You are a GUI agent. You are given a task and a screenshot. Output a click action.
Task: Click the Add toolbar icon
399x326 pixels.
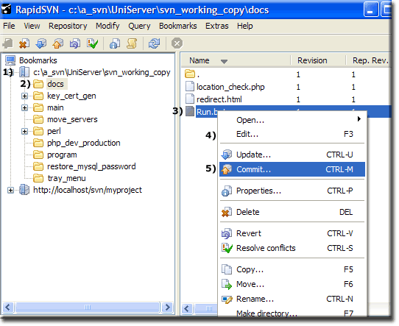coord(7,43)
